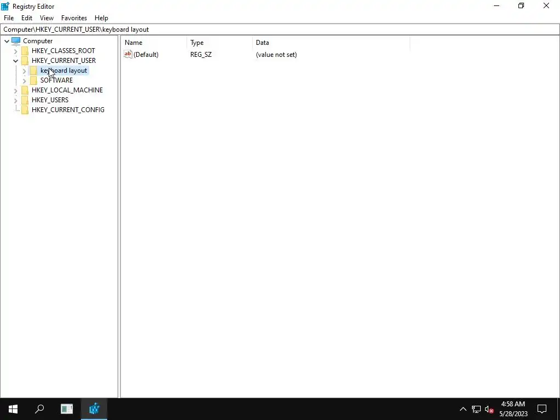Show hidden system tray icons
This screenshot has width=560, height=420.
point(463,409)
